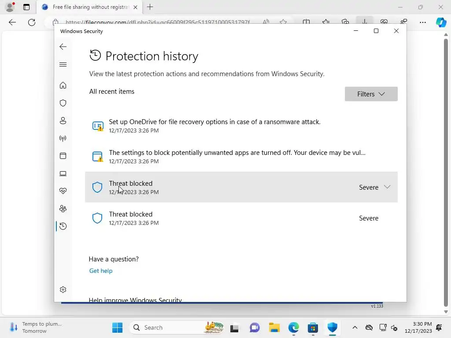Screen dimensions: 451x338
Task: Open File Explorer from taskbar
Action: coord(274,327)
